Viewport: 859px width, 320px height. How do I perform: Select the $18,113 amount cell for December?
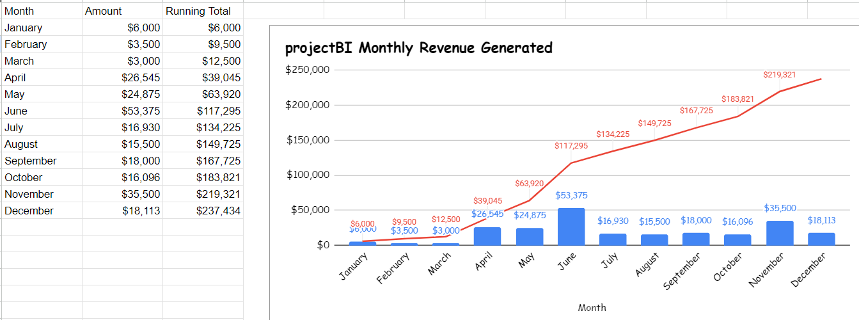122,211
